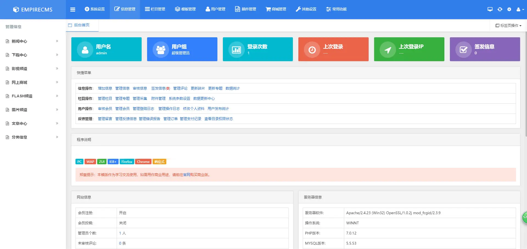Click the EMPIRECMS logo
The height and width of the screenshot is (249, 527).
33,9
